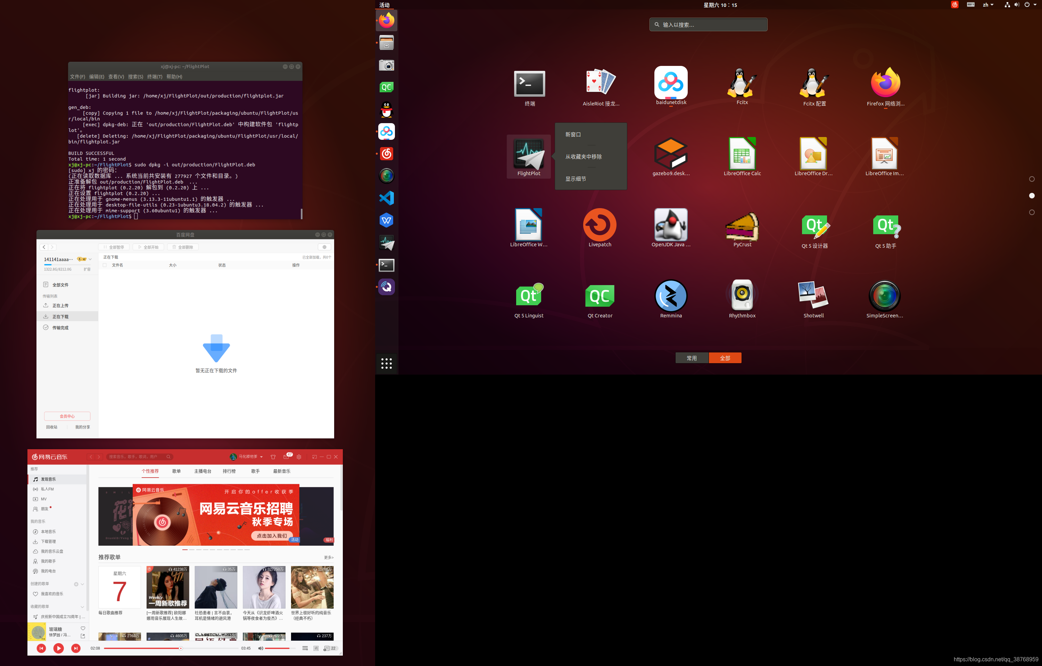1042x666 pixels.
Task: Switch to the 排行榜 tab
Action: click(229, 471)
